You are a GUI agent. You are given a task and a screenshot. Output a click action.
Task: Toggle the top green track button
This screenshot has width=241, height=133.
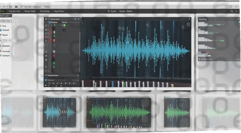point(55,25)
